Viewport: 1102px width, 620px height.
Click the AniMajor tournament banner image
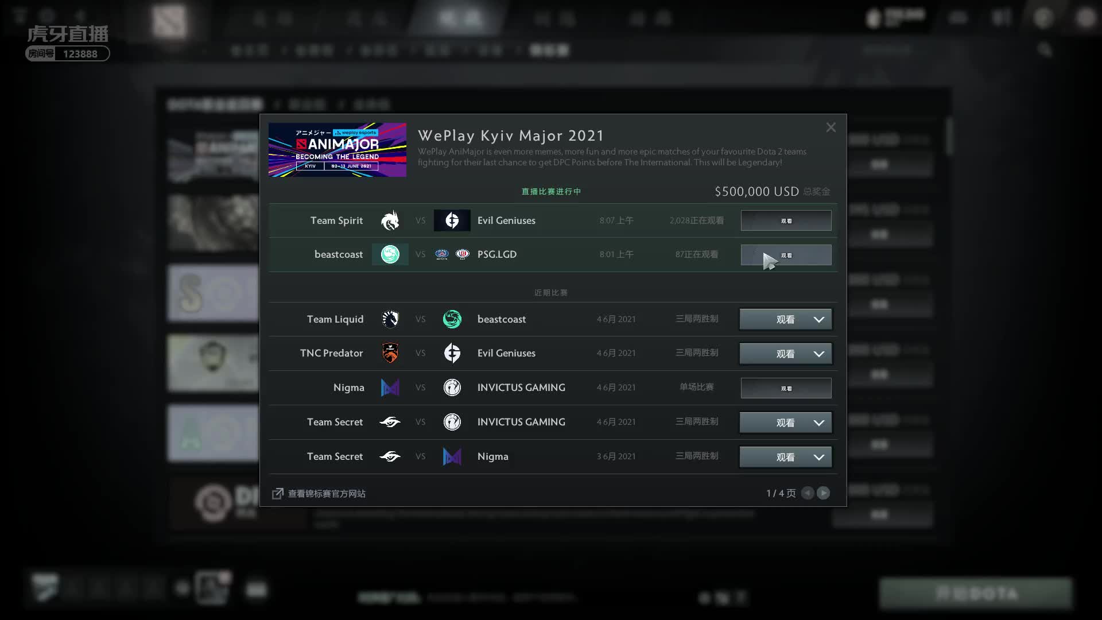click(x=337, y=150)
